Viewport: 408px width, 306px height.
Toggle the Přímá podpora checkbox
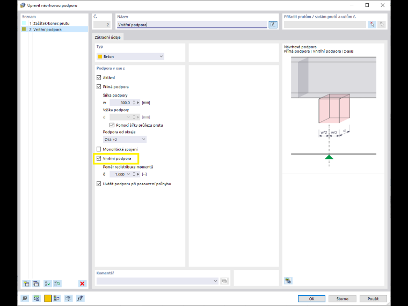click(99, 86)
